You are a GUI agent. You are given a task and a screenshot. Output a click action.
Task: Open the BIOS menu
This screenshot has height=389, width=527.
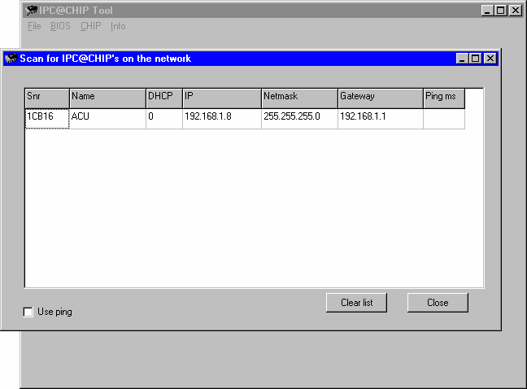[x=60, y=26]
